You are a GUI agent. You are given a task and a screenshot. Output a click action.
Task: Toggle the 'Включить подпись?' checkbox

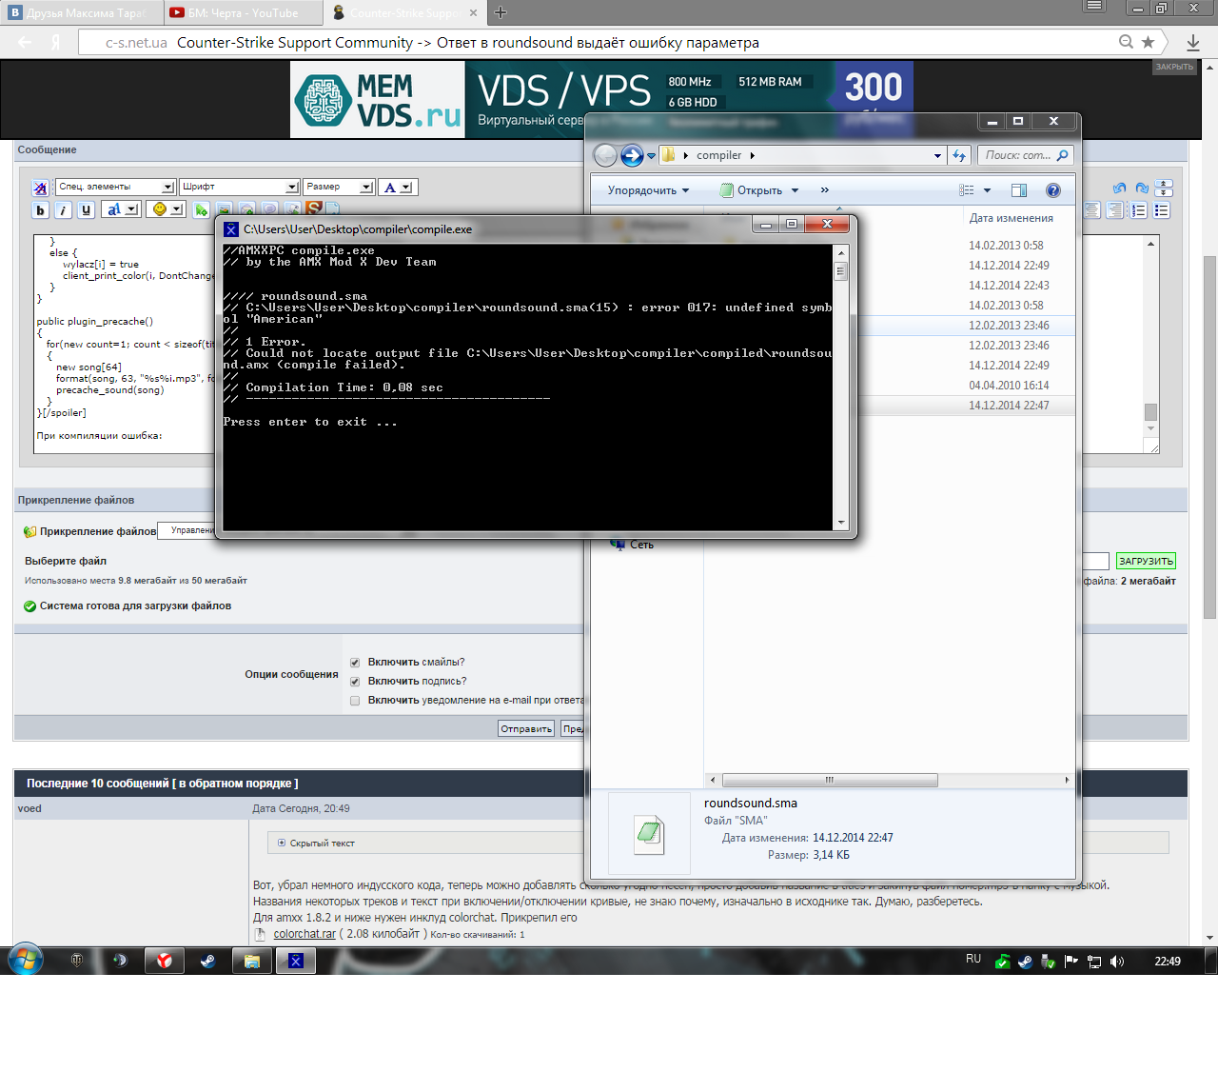click(x=355, y=682)
